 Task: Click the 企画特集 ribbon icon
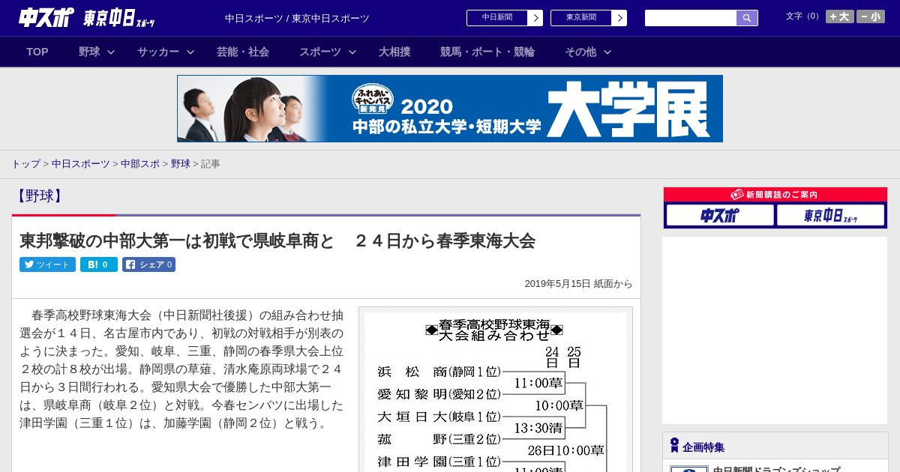(x=674, y=446)
